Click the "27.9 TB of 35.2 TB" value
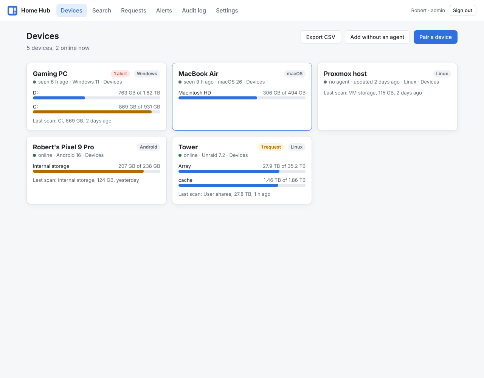This screenshot has height=378, width=484. [284, 166]
